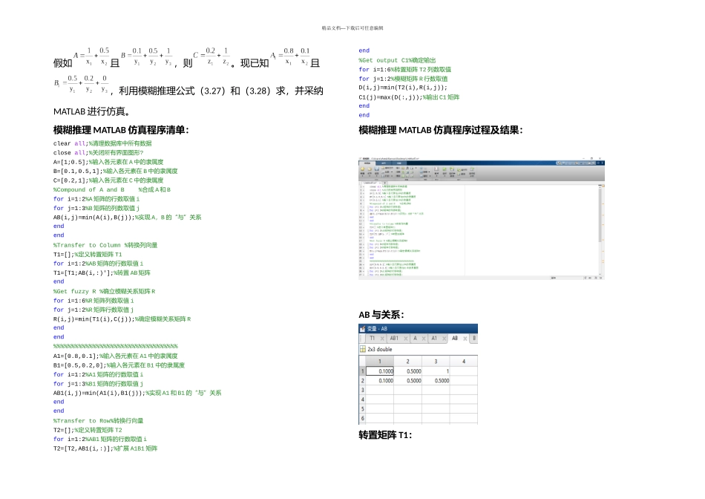Click the Save disk icon in MATLAB toolstrip
705x499 pixels.
click(x=377, y=169)
